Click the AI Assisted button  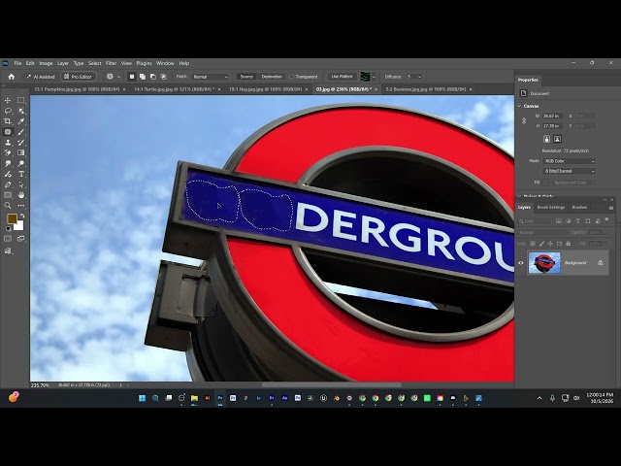coord(41,77)
